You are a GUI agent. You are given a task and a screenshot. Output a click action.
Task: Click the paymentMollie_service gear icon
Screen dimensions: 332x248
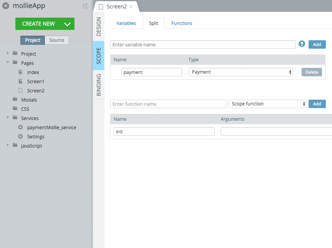[x=21, y=127]
